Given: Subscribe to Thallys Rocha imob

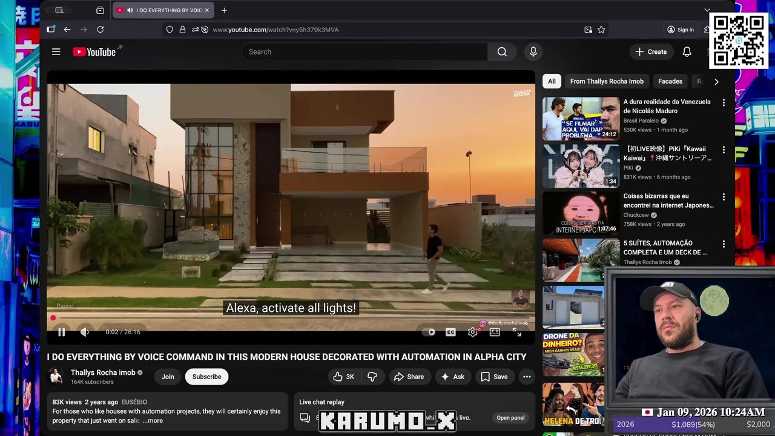Looking at the screenshot, I should (x=206, y=377).
